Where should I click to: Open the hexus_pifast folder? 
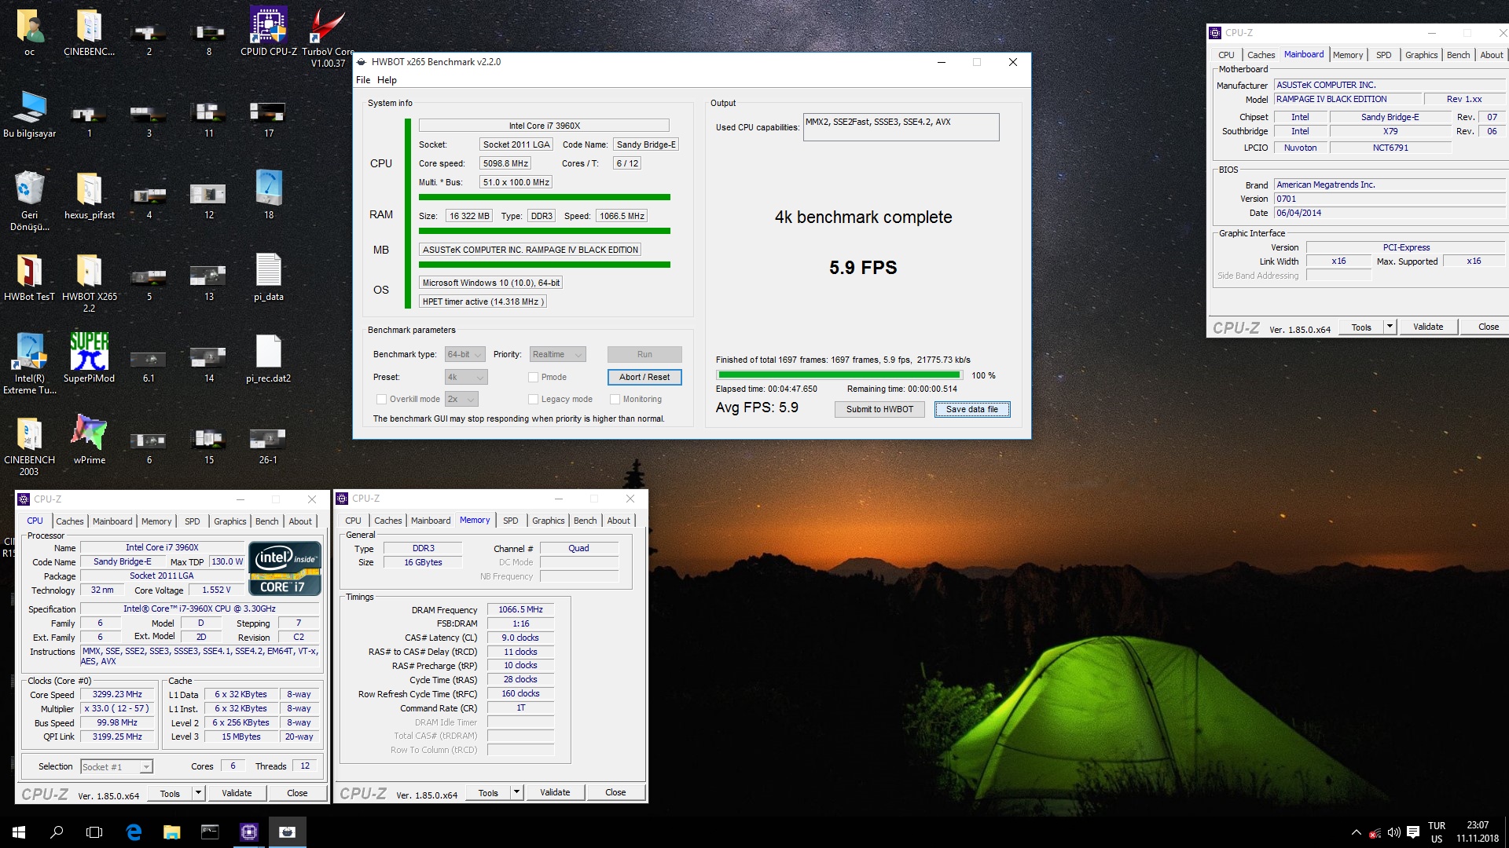[89, 196]
